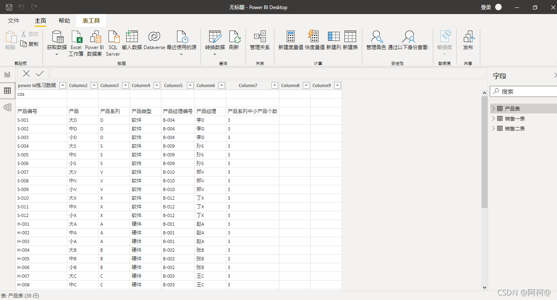The image size is (557, 300).
Task: Open filter dropdown for Column5
Action: coord(190,85)
